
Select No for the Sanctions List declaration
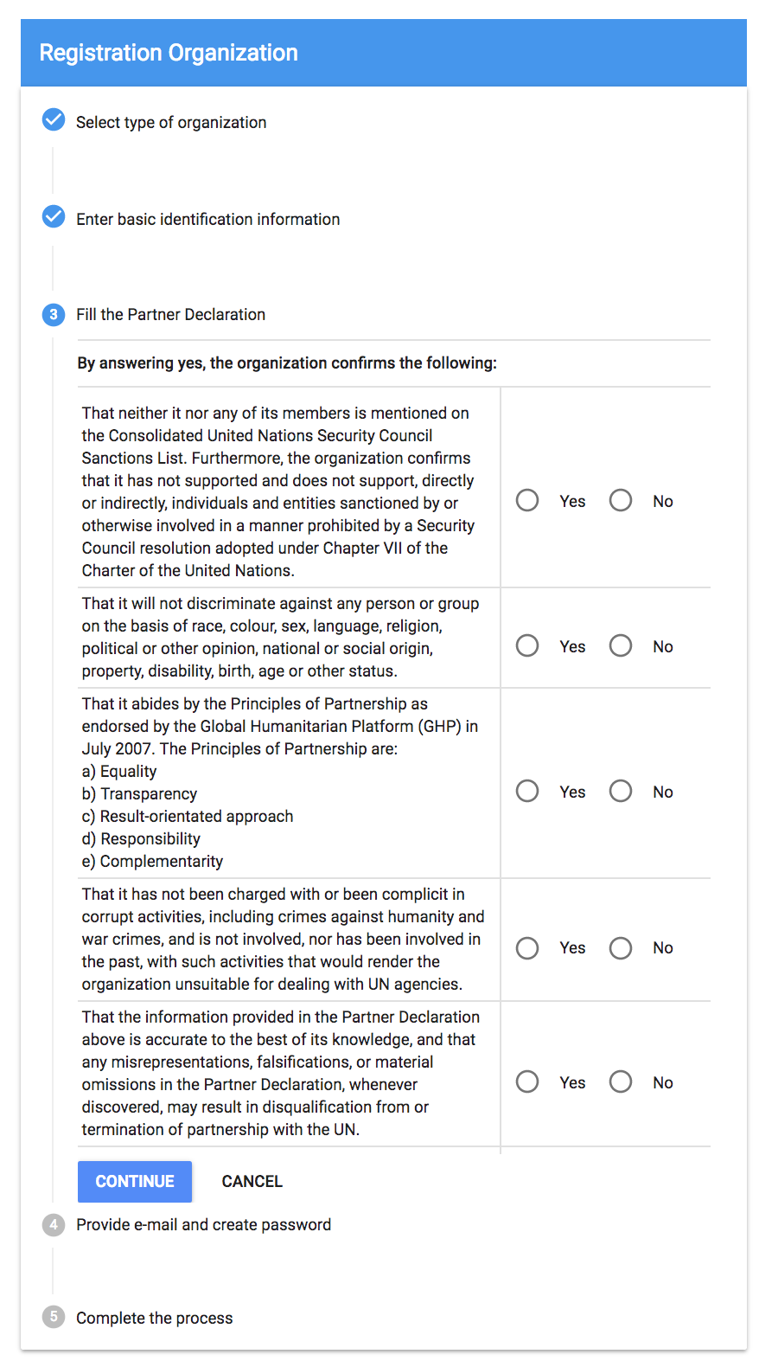(x=621, y=501)
